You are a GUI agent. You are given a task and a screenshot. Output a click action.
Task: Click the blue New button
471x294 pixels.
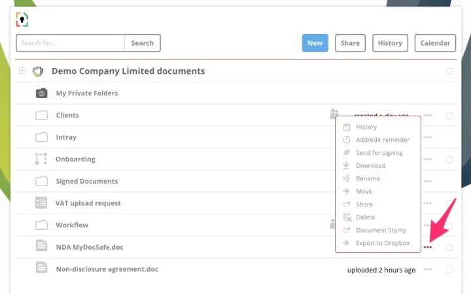click(315, 43)
